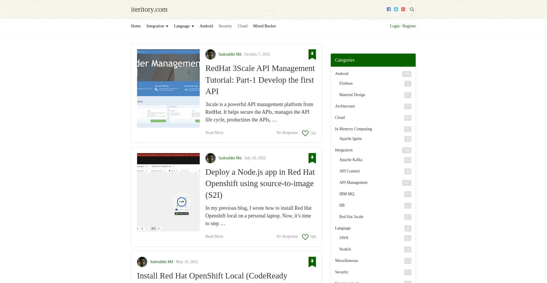Click the search magnifier icon
Image resolution: width=547 pixels, height=283 pixels.
[x=412, y=9]
